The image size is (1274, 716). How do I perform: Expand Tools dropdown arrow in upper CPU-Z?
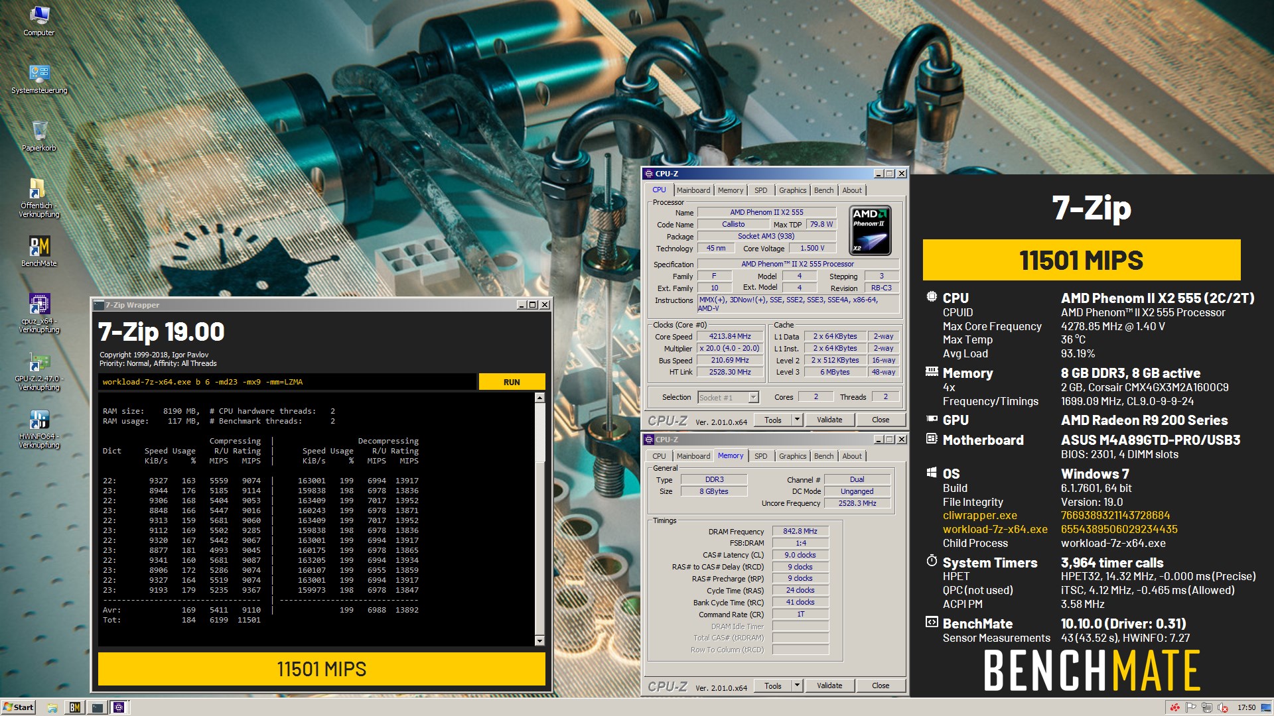(797, 420)
